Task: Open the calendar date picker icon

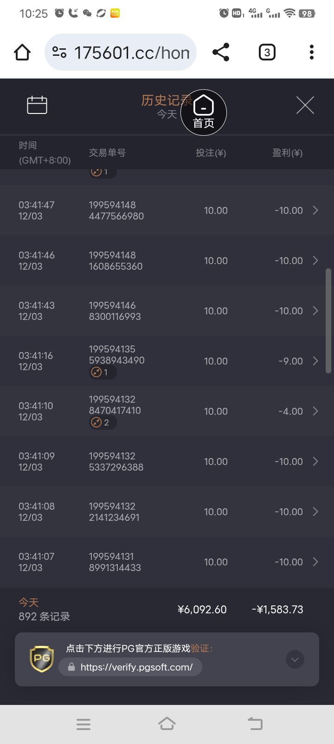Action: point(37,105)
